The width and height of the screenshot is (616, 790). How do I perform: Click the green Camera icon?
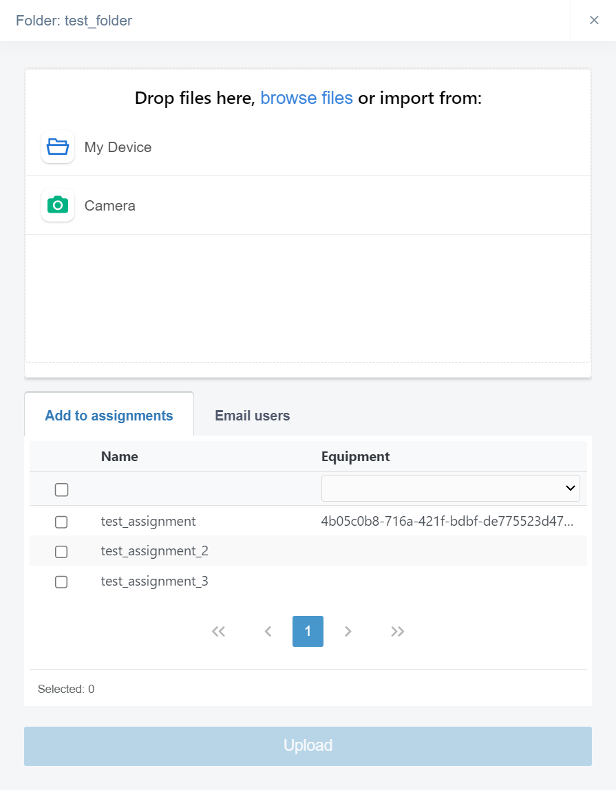coord(58,205)
